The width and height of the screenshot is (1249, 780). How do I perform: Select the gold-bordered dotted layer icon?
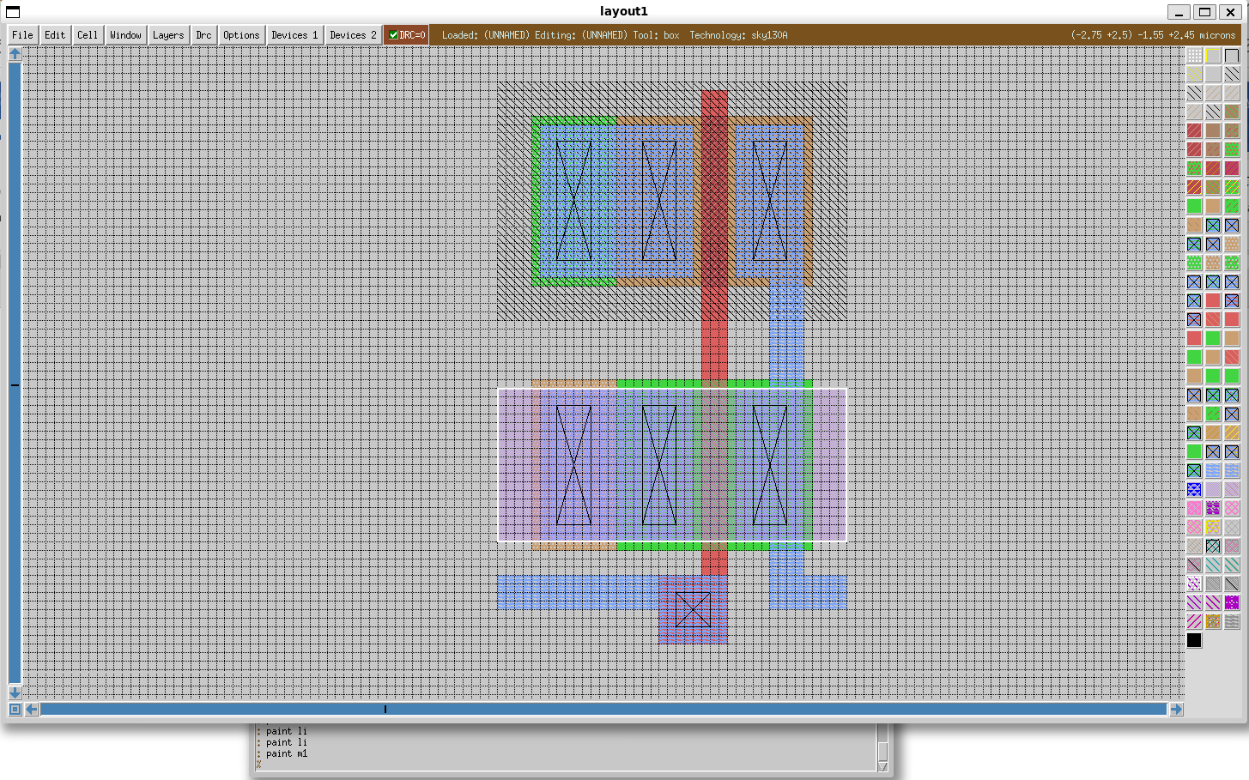[1213, 621]
